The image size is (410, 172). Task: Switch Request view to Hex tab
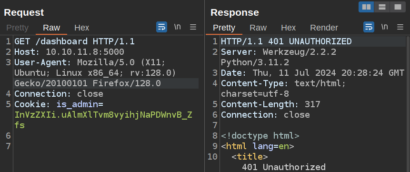[81, 28]
